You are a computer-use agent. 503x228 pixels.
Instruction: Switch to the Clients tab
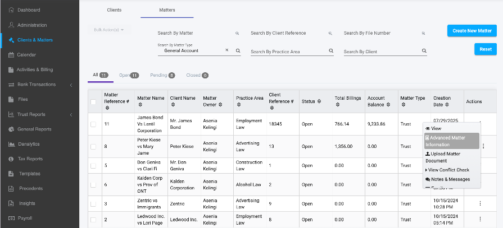pyautogui.click(x=114, y=10)
